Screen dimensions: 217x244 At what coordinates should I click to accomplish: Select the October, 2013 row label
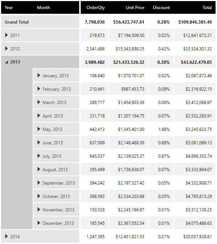(56, 197)
